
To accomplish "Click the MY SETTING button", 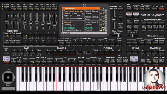I will [x=134, y=58].
